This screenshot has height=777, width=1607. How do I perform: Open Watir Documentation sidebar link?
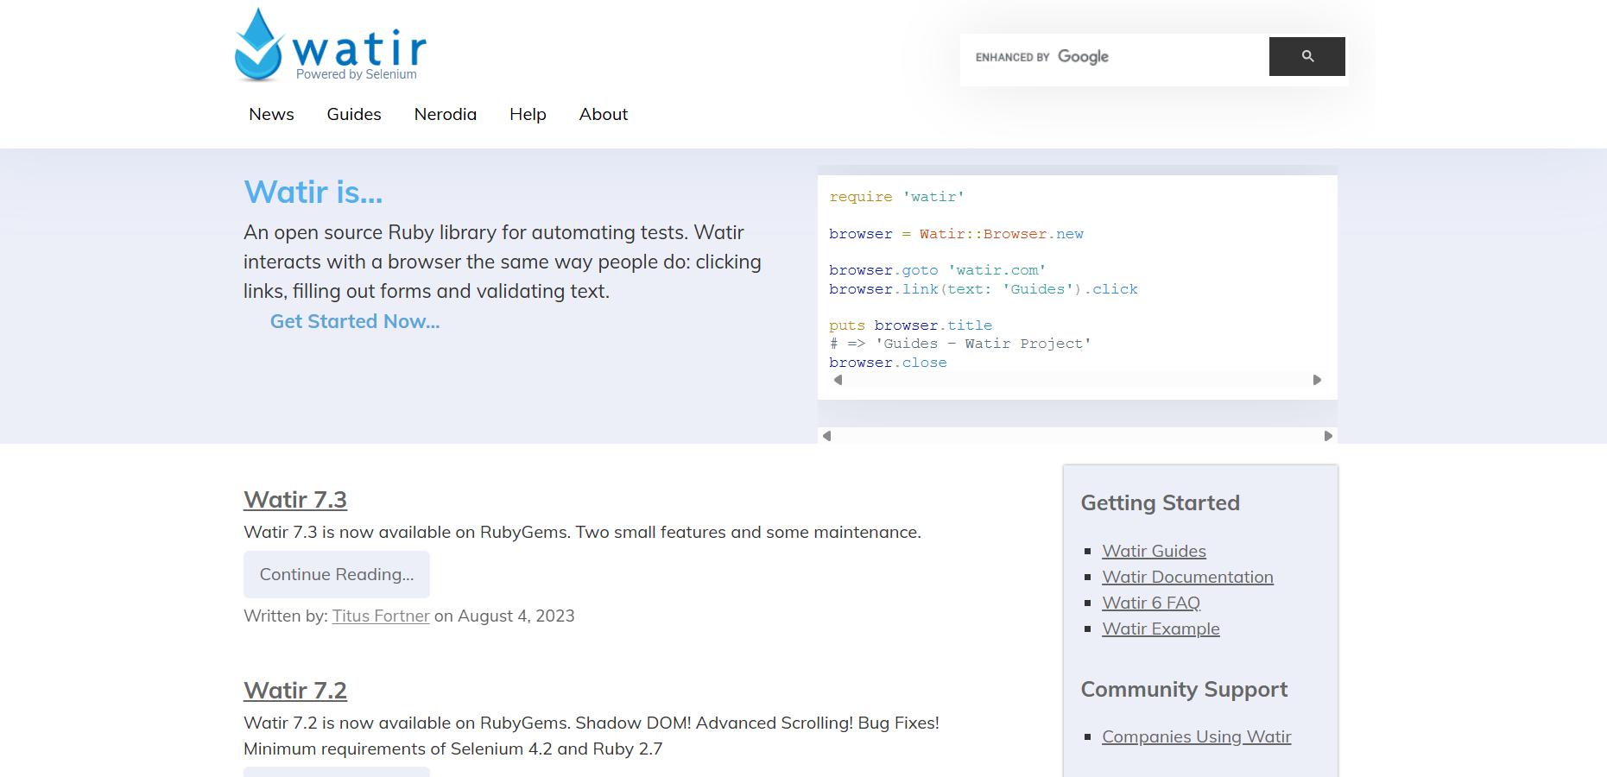point(1187,577)
